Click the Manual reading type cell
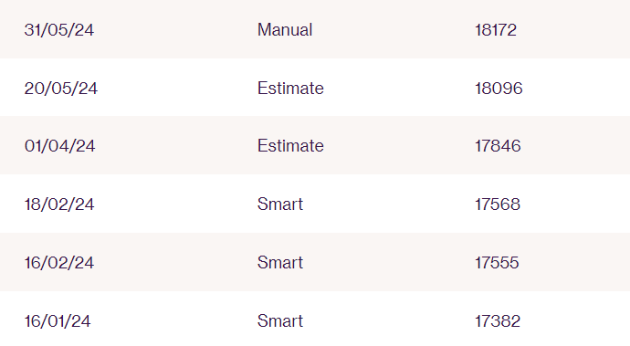This screenshot has height=346, width=630. point(285,30)
